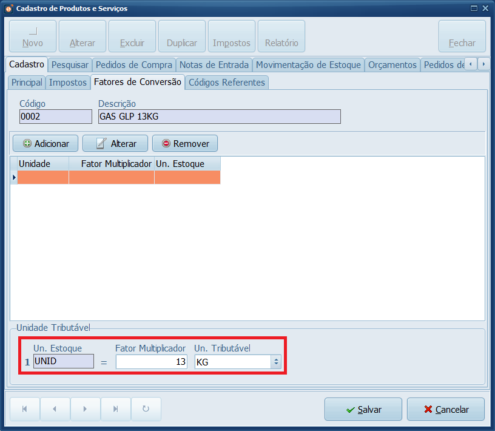Go to next record arrow

[x=86, y=409]
